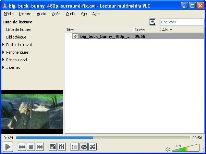The width and height of the screenshot is (206, 154).
Task: Toggle the playlist view button
Action: pos(75,147)
